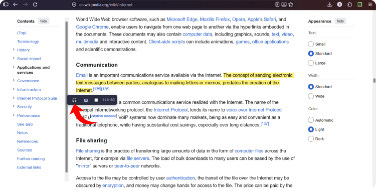Click the page vertical scrollbar thumb

[x=374, y=80]
